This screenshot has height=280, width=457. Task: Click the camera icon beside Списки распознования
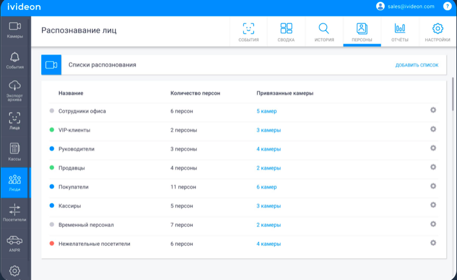point(51,65)
